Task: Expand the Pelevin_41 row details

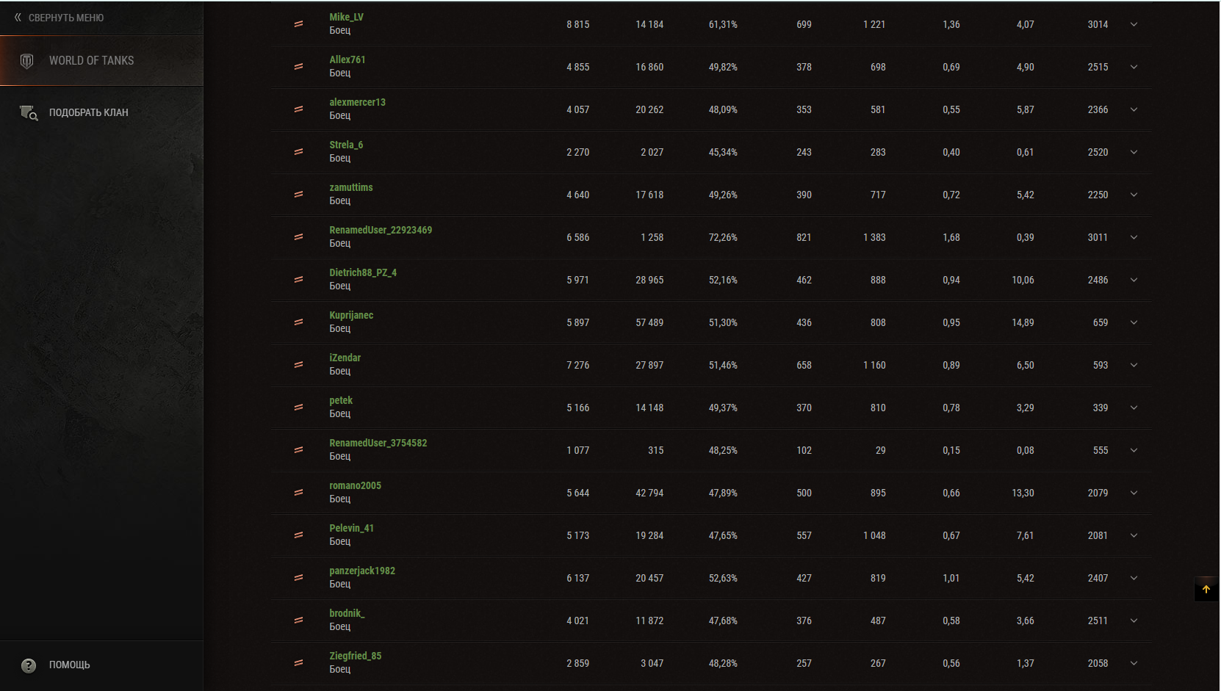Action: [1134, 535]
